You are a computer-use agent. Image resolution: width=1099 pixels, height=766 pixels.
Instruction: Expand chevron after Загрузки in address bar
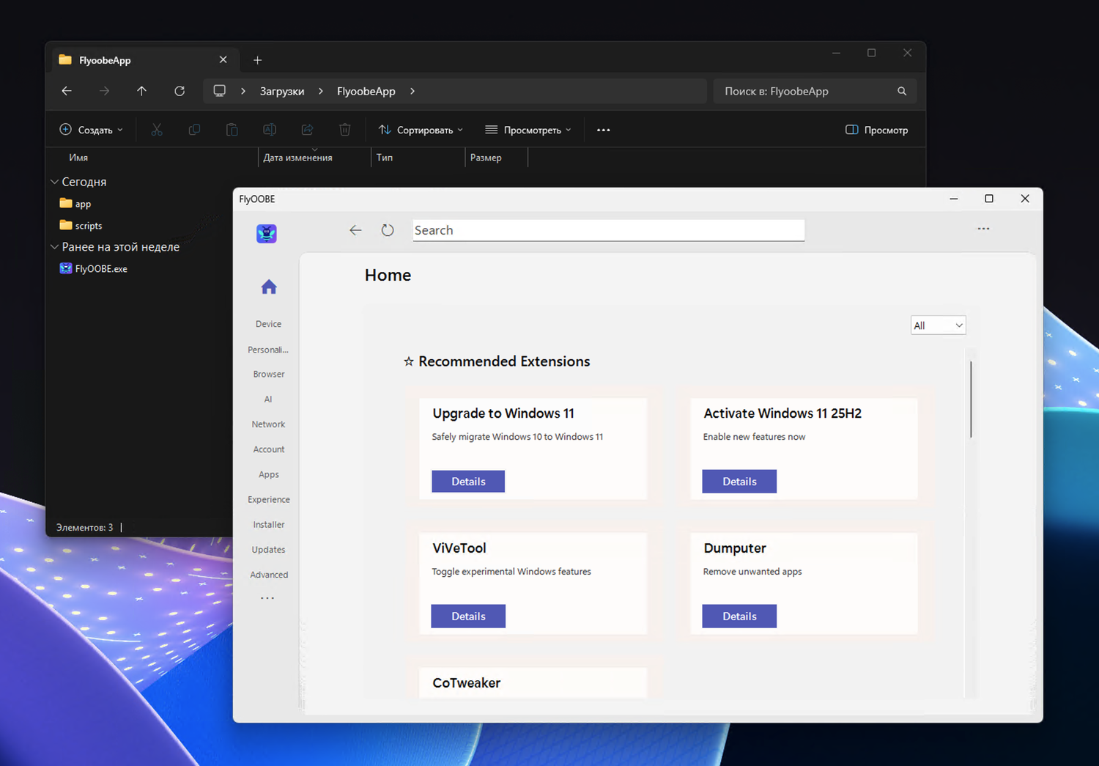[321, 91]
